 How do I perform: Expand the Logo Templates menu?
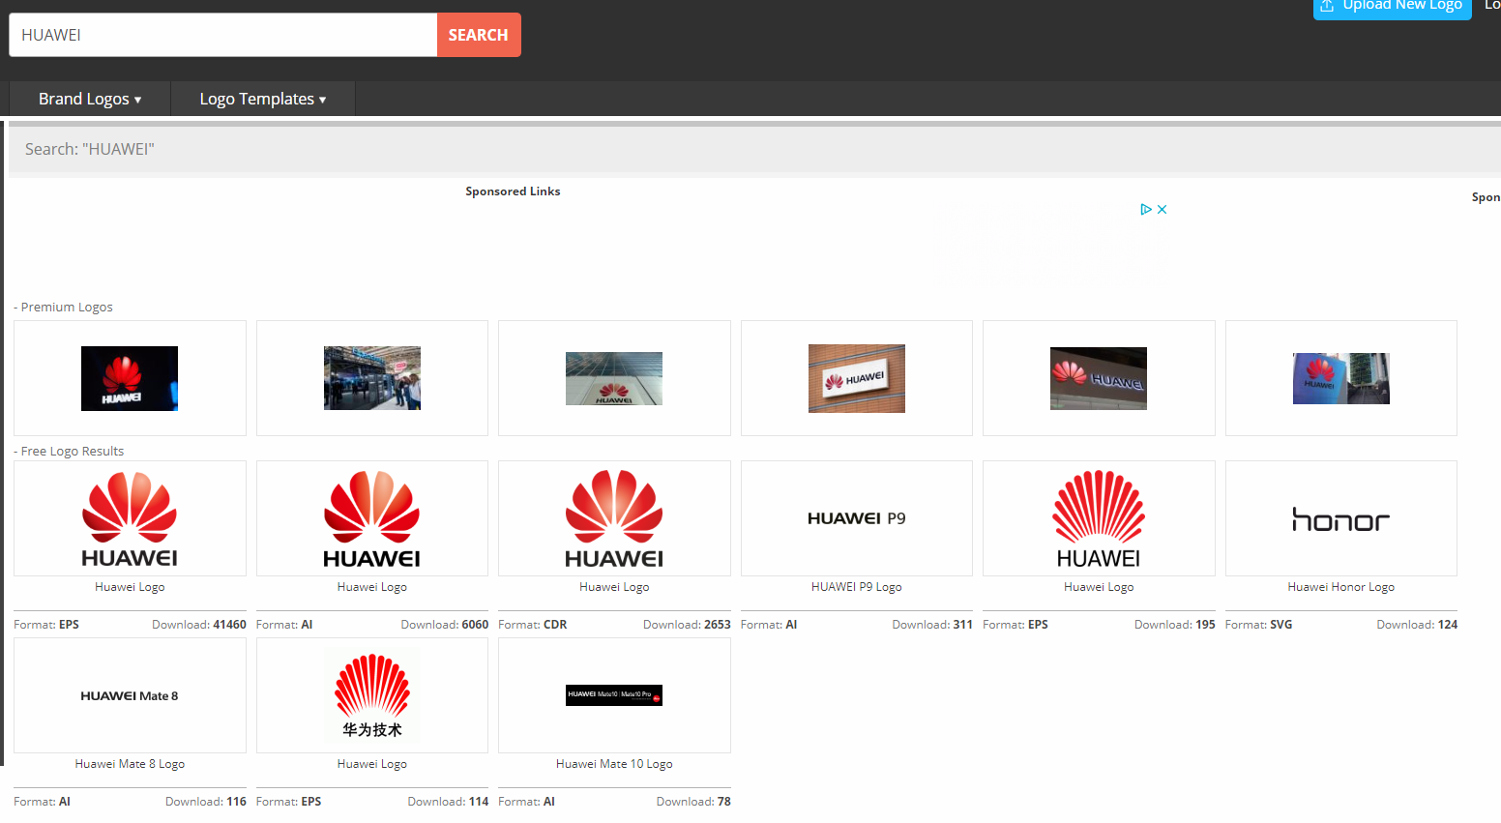[263, 99]
